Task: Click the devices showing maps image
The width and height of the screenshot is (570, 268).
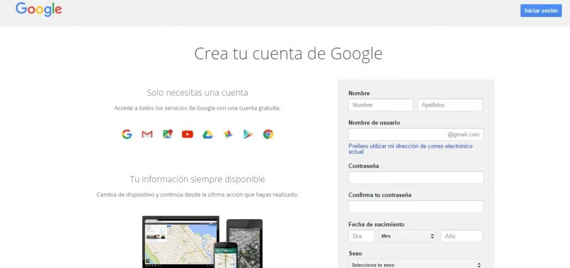Action: click(203, 242)
